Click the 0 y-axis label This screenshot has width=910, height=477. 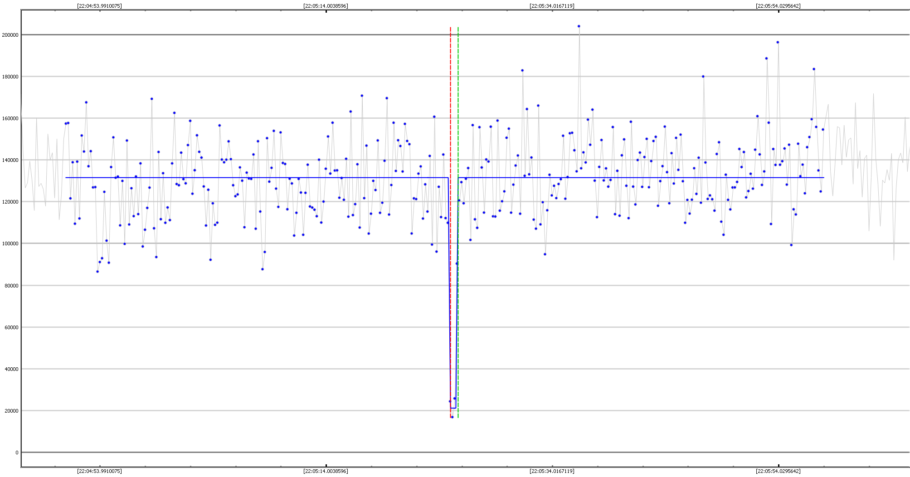(17, 453)
